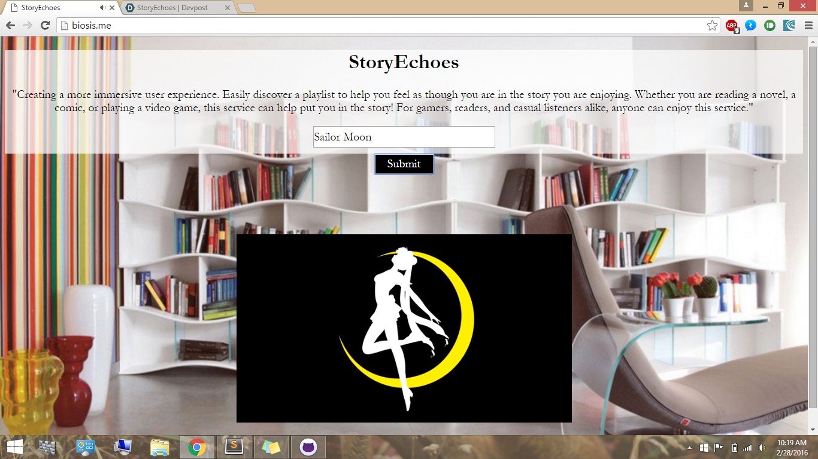This screenshot has height=459, width=818.
Task: Open the Action Center flag icon
Action: 719,447
